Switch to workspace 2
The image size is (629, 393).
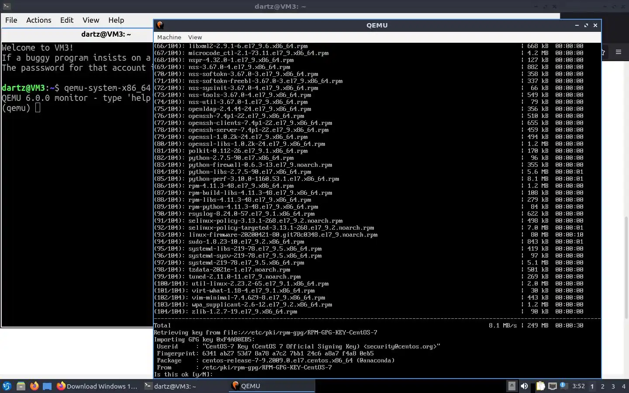click(x=603, y=386)
